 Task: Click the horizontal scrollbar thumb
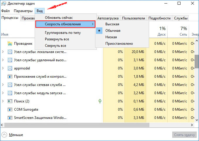point(77,125)
